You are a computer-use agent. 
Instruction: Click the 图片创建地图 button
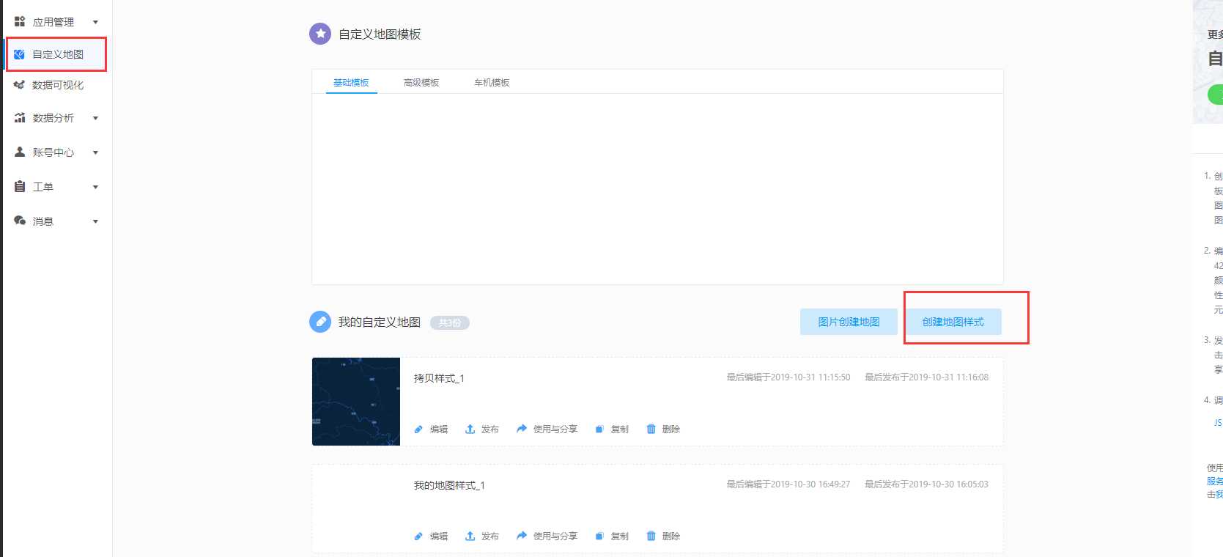click(849, 322)
